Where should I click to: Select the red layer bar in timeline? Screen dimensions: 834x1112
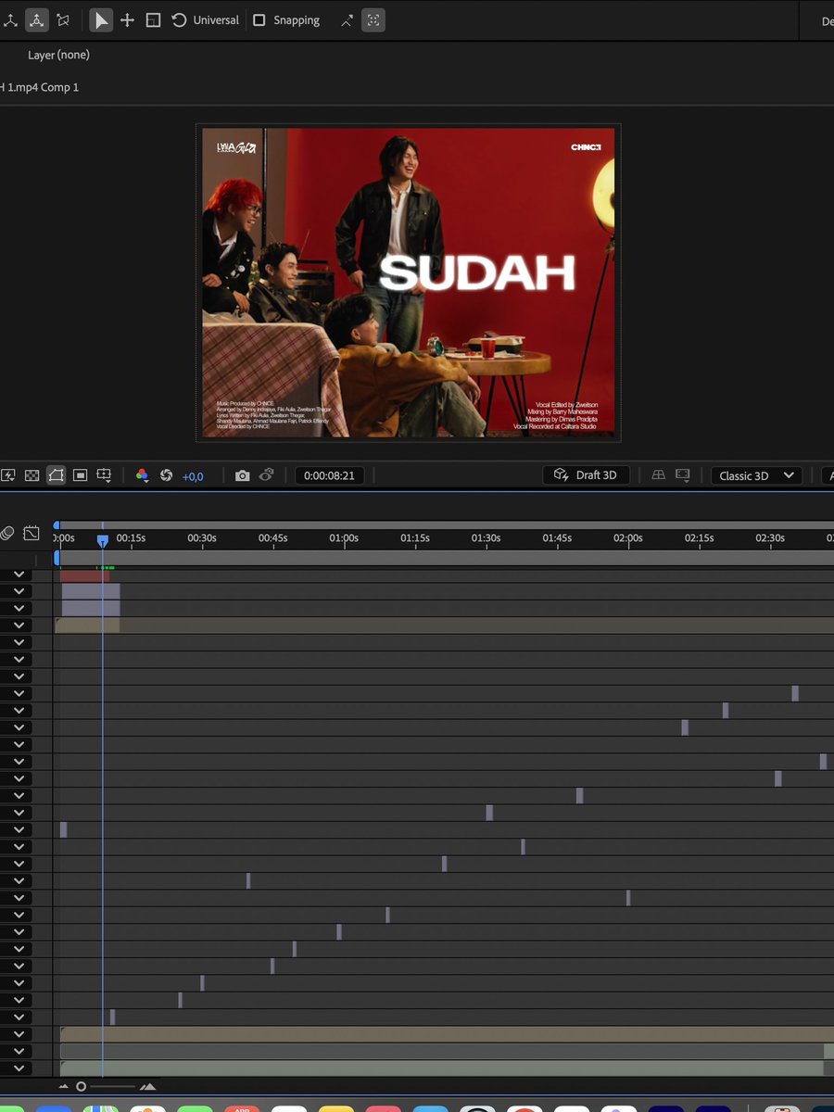pyautogui.click(x=84, y=575)
